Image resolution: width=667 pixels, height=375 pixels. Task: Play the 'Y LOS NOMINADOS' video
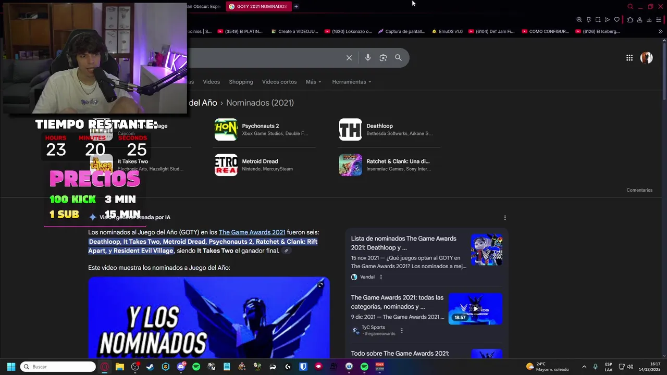coord(208,318)
